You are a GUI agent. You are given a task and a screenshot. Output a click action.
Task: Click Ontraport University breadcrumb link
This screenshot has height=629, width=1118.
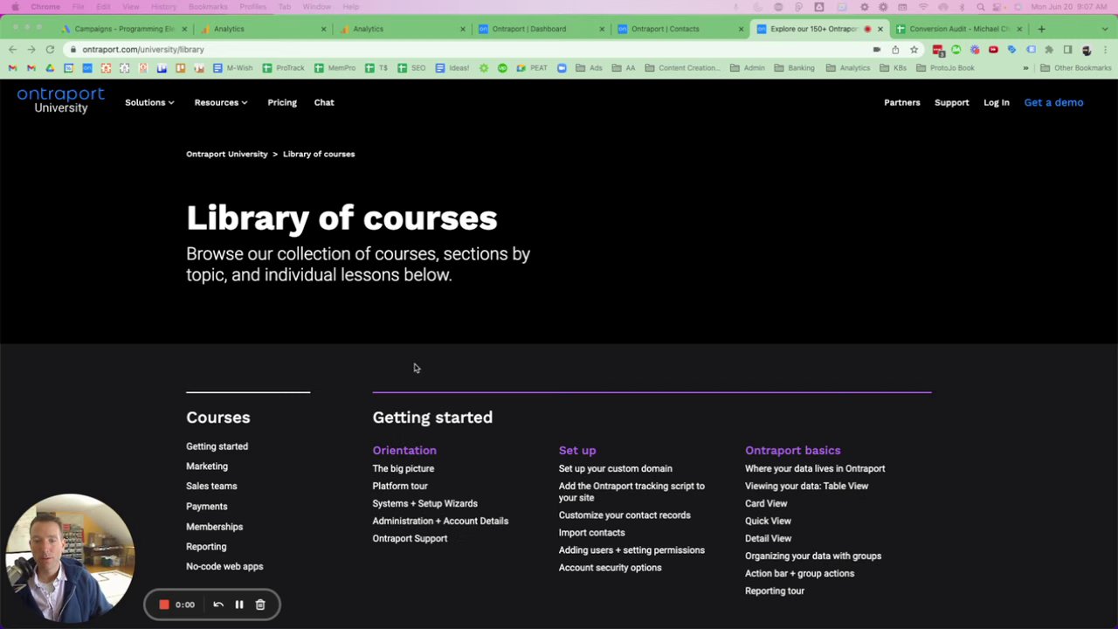(227, 154)
